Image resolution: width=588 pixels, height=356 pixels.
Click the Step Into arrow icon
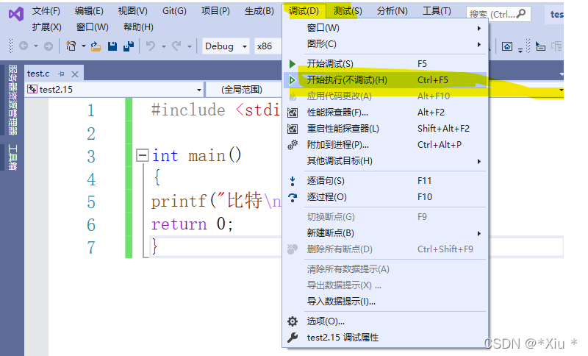[x=293, y=181]
